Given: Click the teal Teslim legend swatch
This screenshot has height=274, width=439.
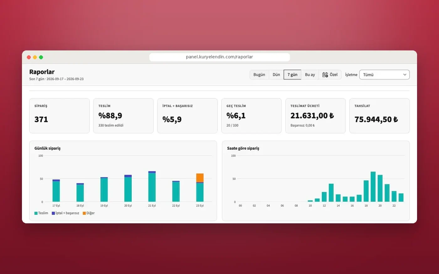Looking at the screenshot, I should 36,213.
